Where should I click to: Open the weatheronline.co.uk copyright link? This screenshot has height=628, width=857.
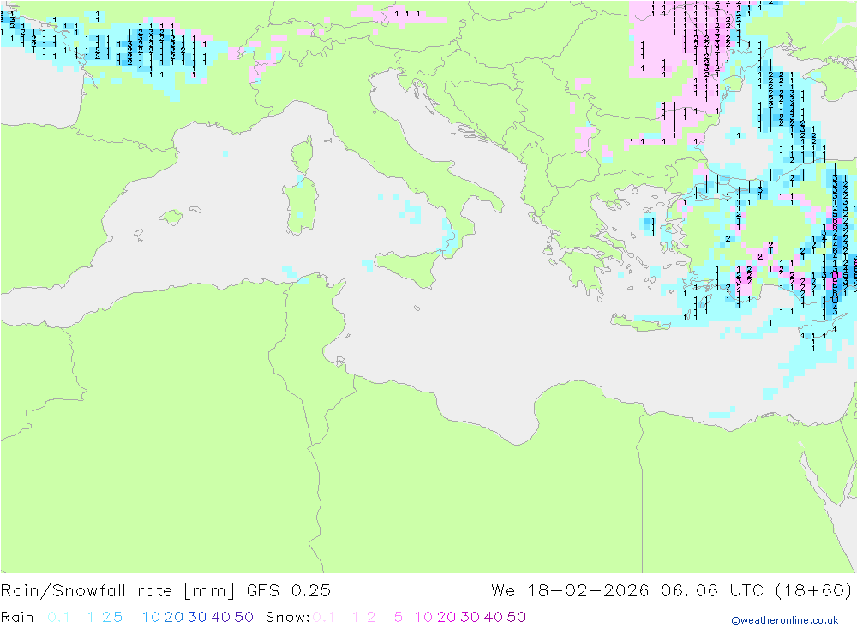pyautogui.click(x=785, y=620)
